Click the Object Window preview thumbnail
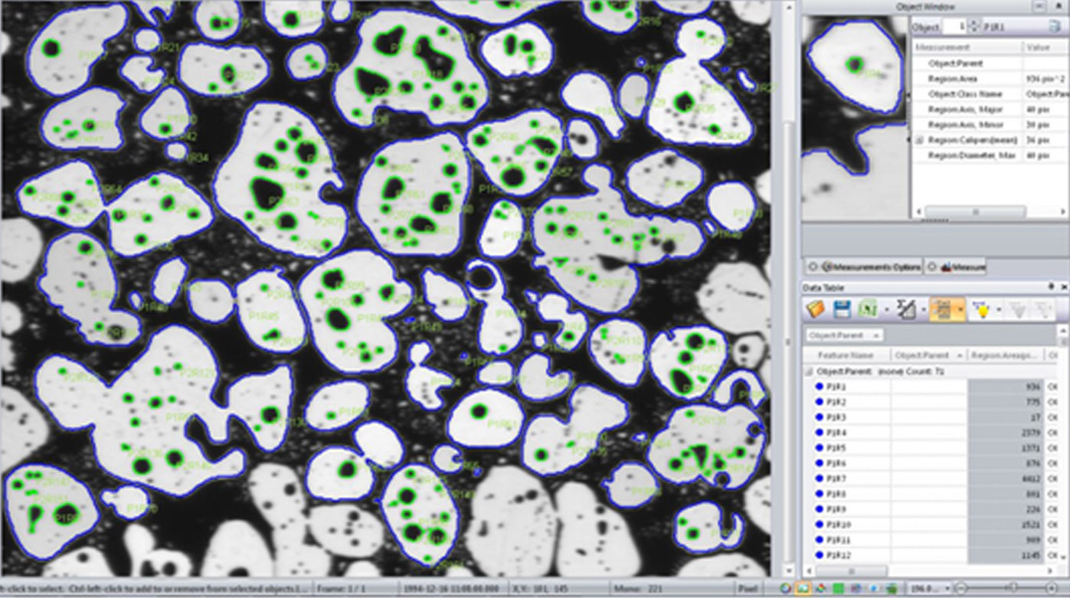1070x598 pixels. pos(854,116)
